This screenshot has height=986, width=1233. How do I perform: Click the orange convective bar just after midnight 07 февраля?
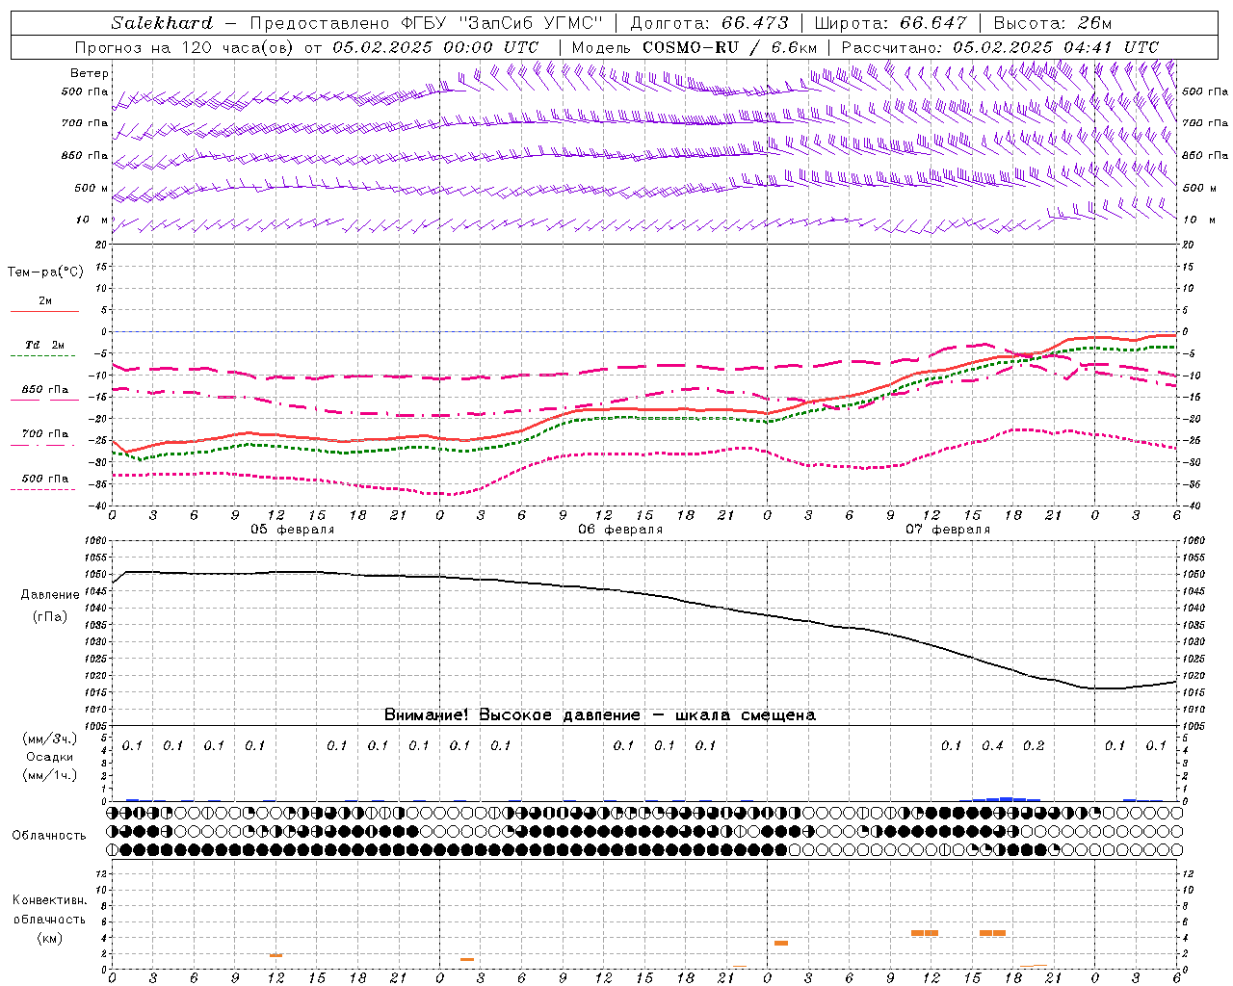coord(781,943)
